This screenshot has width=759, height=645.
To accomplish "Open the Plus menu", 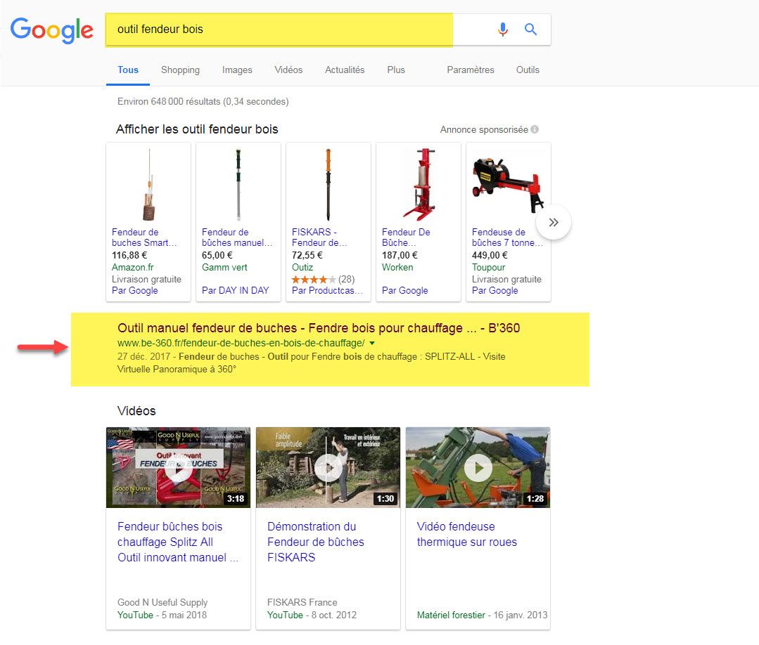I will (x=396, y=70).
